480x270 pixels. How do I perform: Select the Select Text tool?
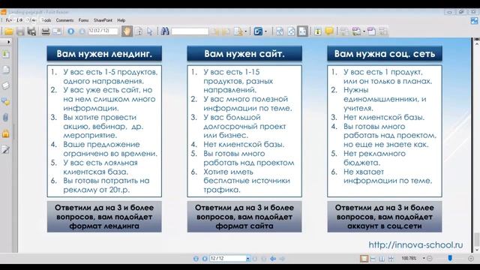tap(139, 31)
